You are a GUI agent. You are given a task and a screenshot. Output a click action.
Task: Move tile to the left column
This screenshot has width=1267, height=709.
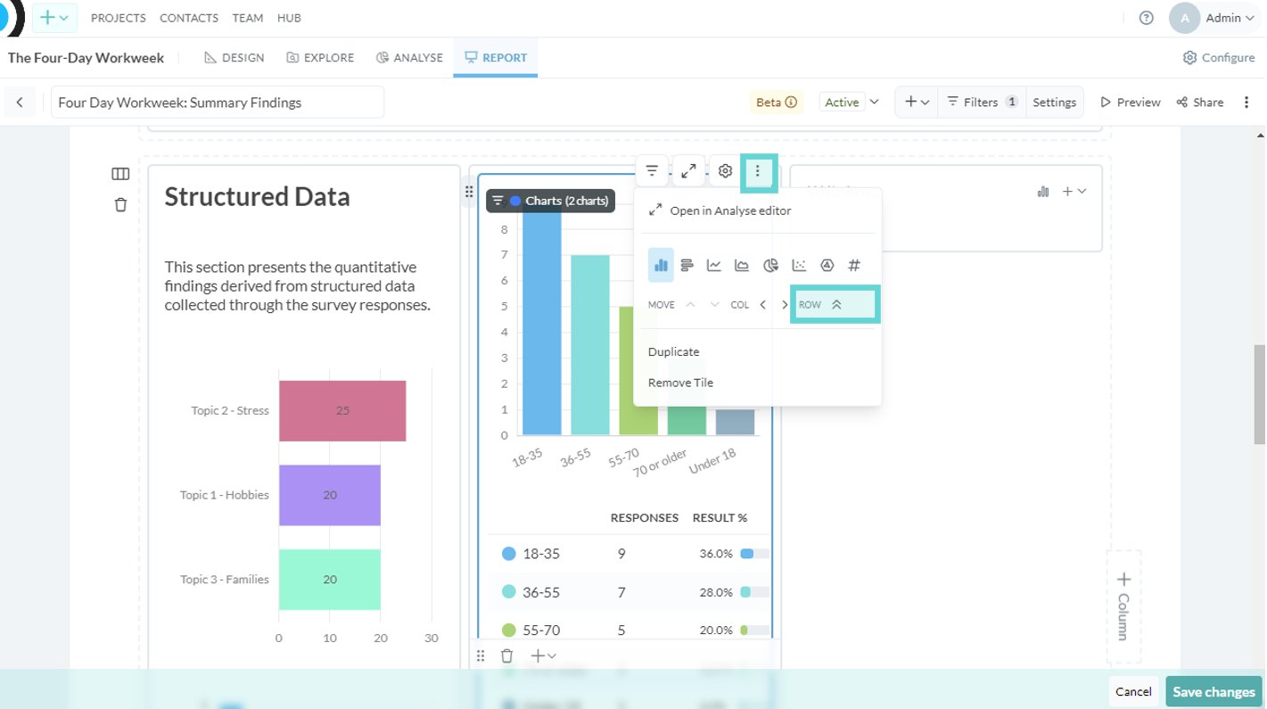coord(762,304)
